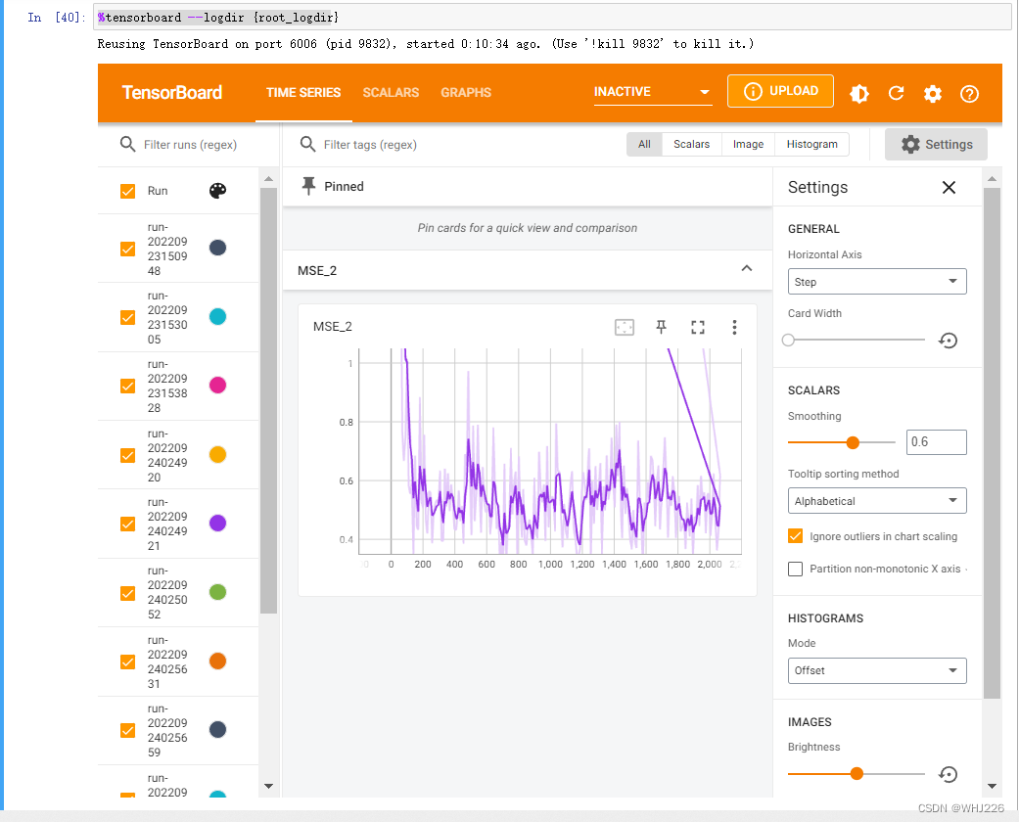This screenshot has height=822, width=1019.
Task: Open Horizontal Axis Step dropdown
Action: point(877,282)
